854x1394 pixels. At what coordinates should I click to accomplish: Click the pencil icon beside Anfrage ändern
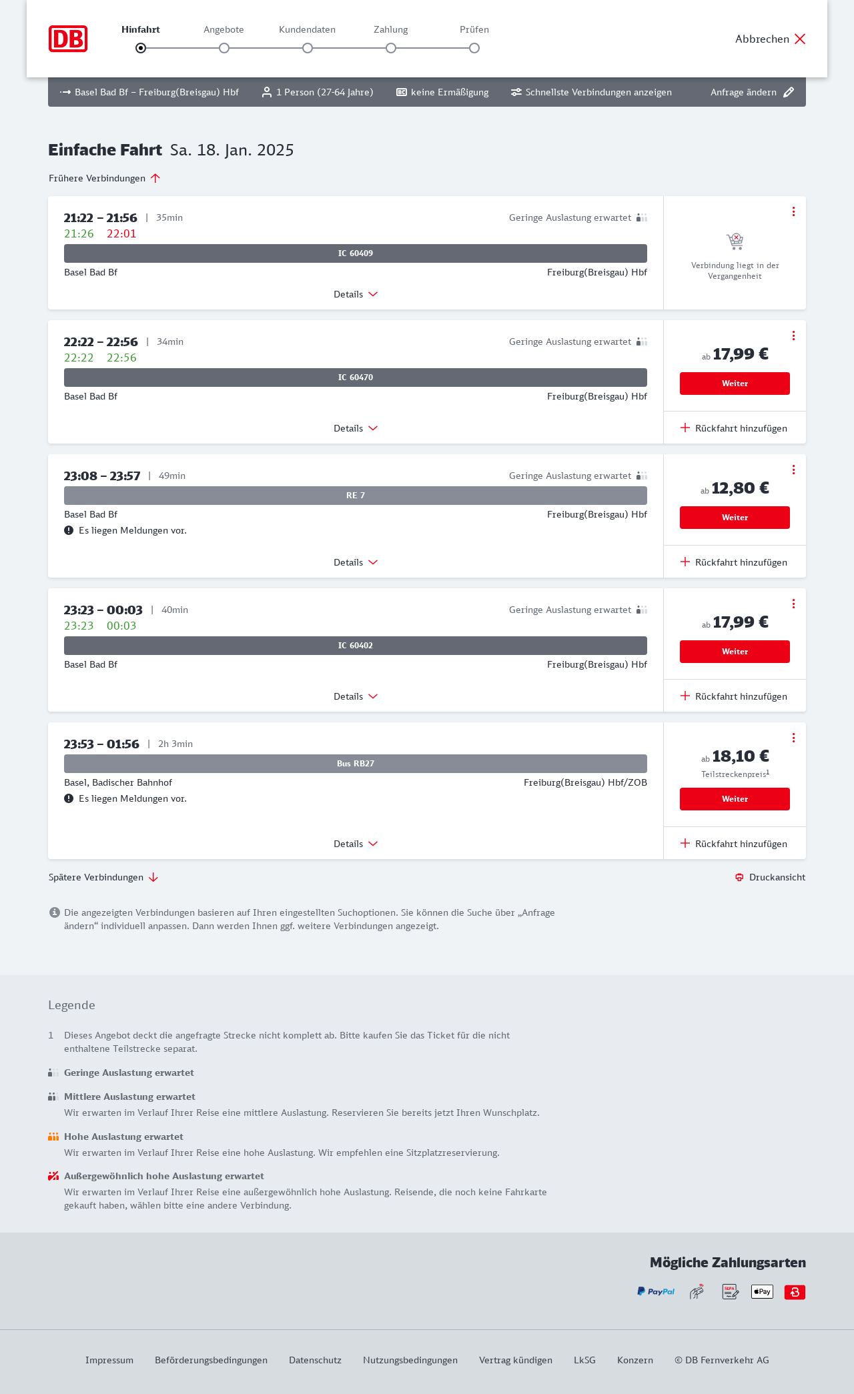789,92
